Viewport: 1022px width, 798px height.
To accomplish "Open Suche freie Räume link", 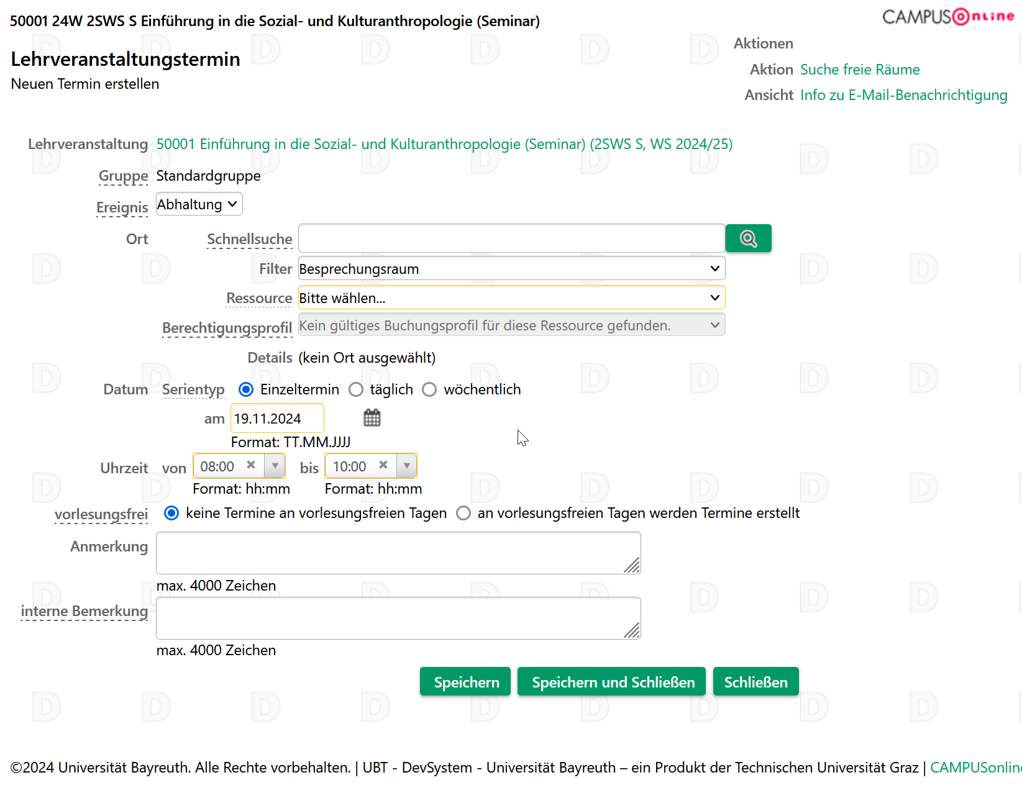I will [860, 70].
